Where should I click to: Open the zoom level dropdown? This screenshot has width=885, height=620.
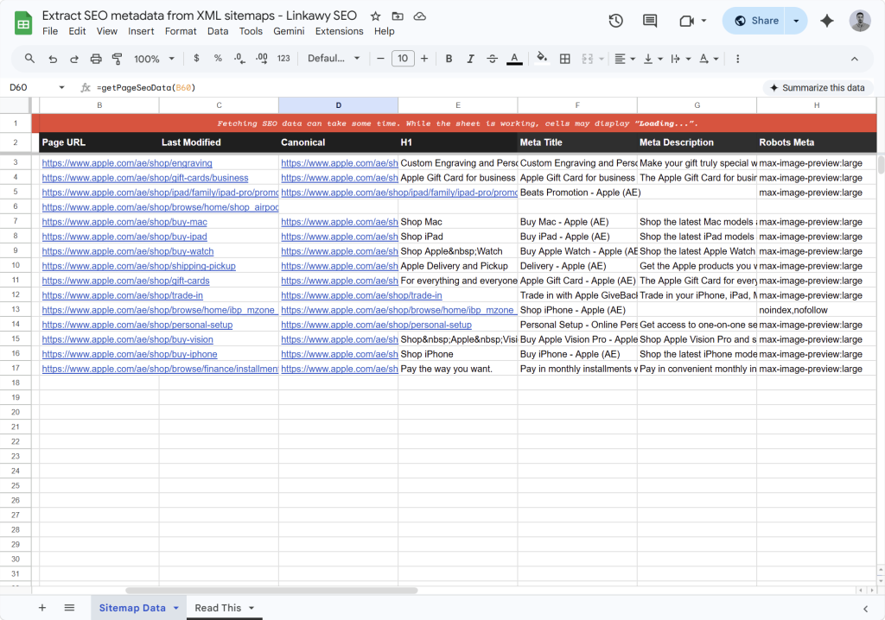[x=154, y=59]
